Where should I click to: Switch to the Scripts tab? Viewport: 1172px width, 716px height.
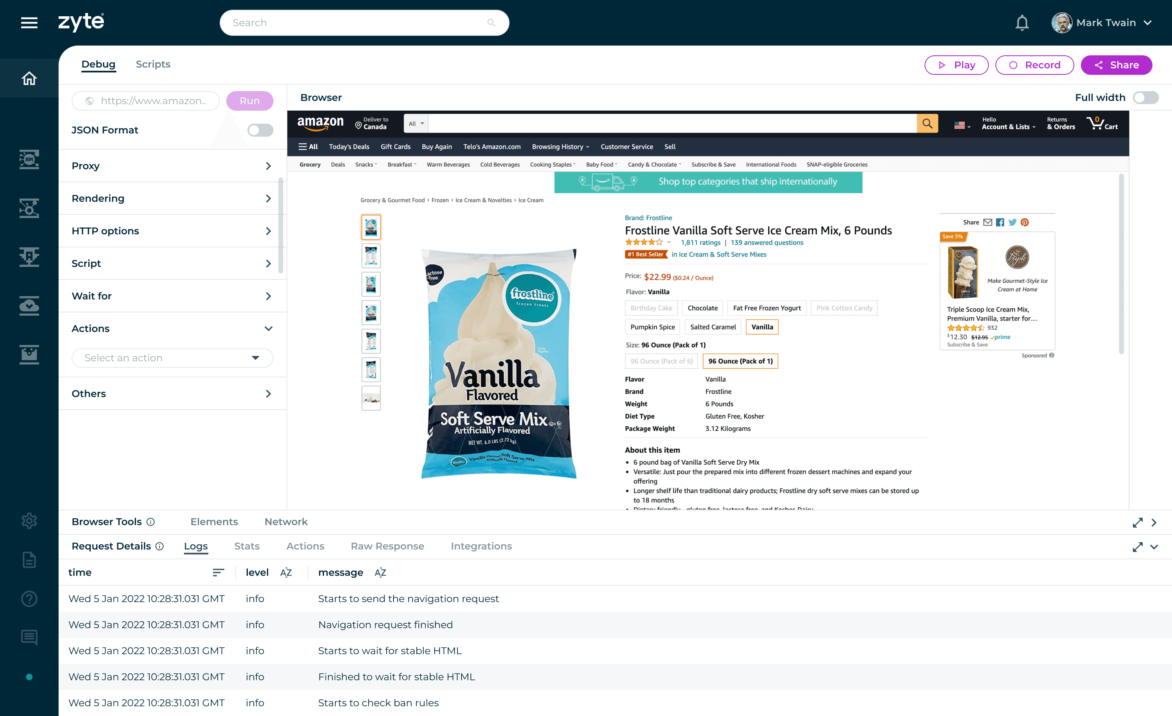coord(153,64)
